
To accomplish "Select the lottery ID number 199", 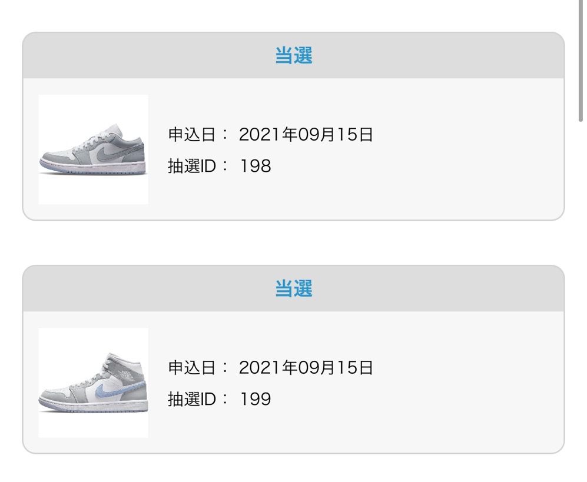I will pos(256,399).
